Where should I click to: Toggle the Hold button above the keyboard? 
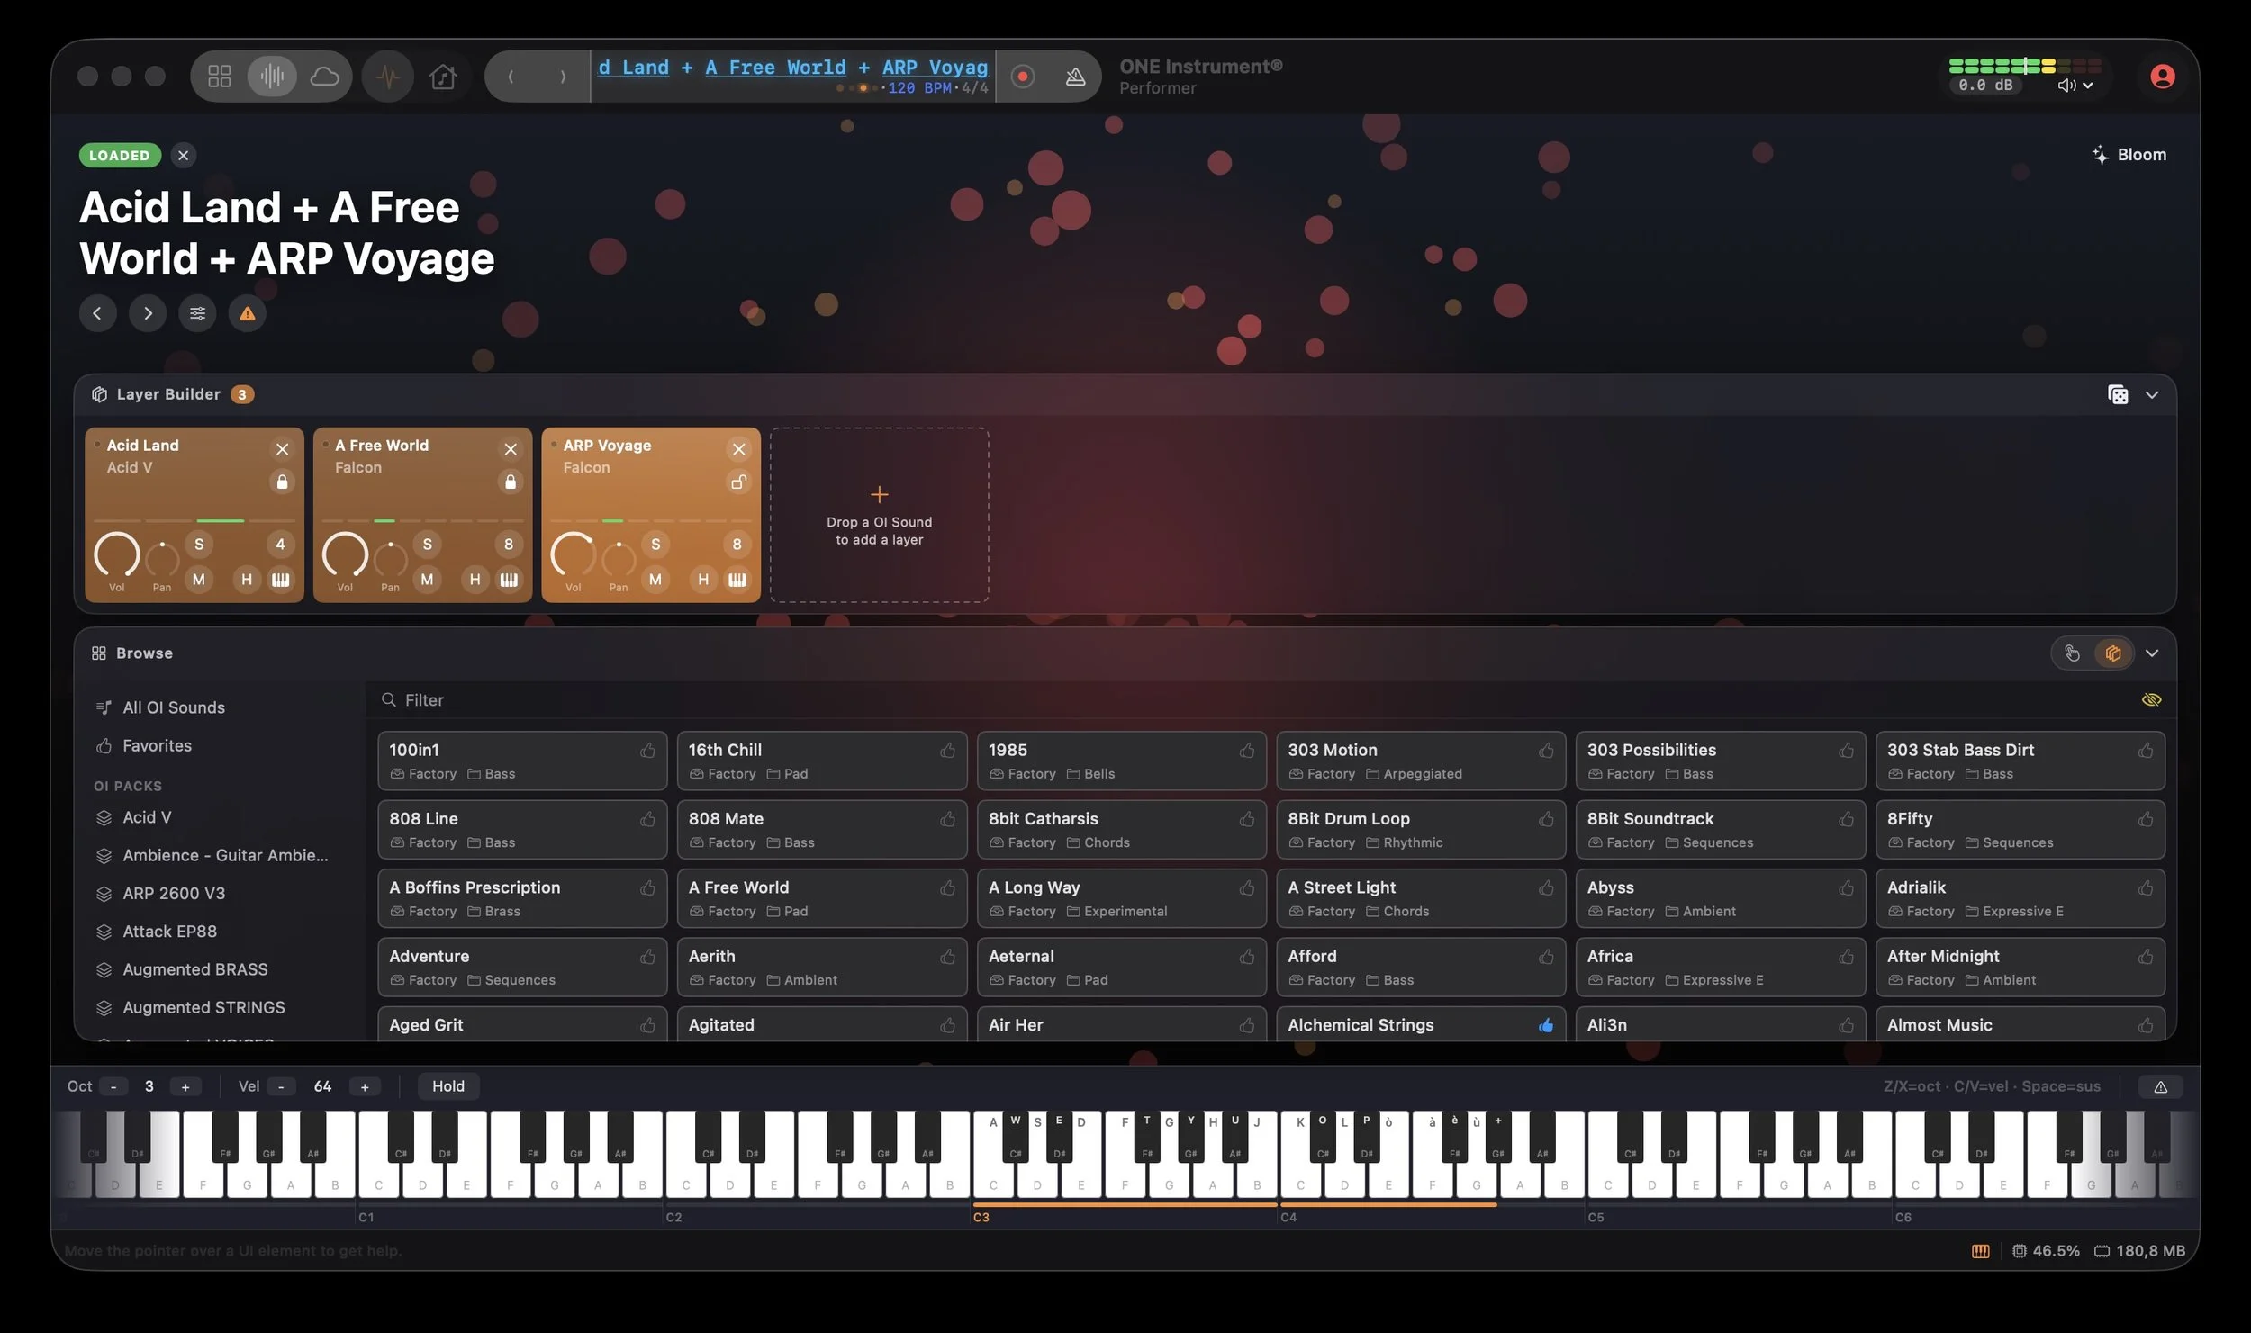pyautogui.click(x=448, y=1086)
